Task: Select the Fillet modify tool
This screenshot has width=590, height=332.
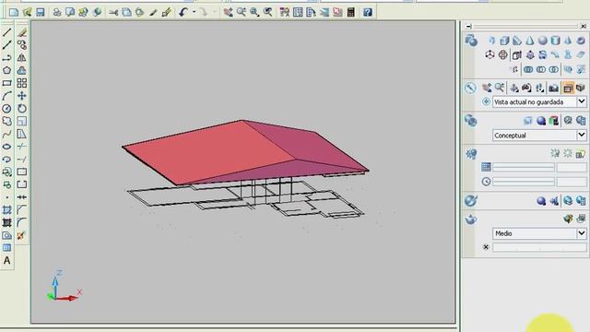Action: (x=22, y=222)
